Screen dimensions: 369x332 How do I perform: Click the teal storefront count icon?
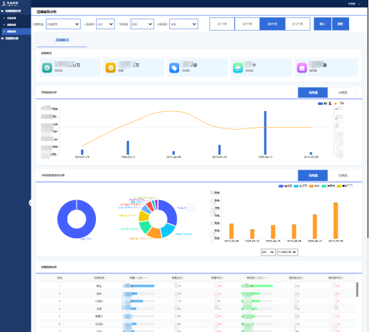click(238, 68)
